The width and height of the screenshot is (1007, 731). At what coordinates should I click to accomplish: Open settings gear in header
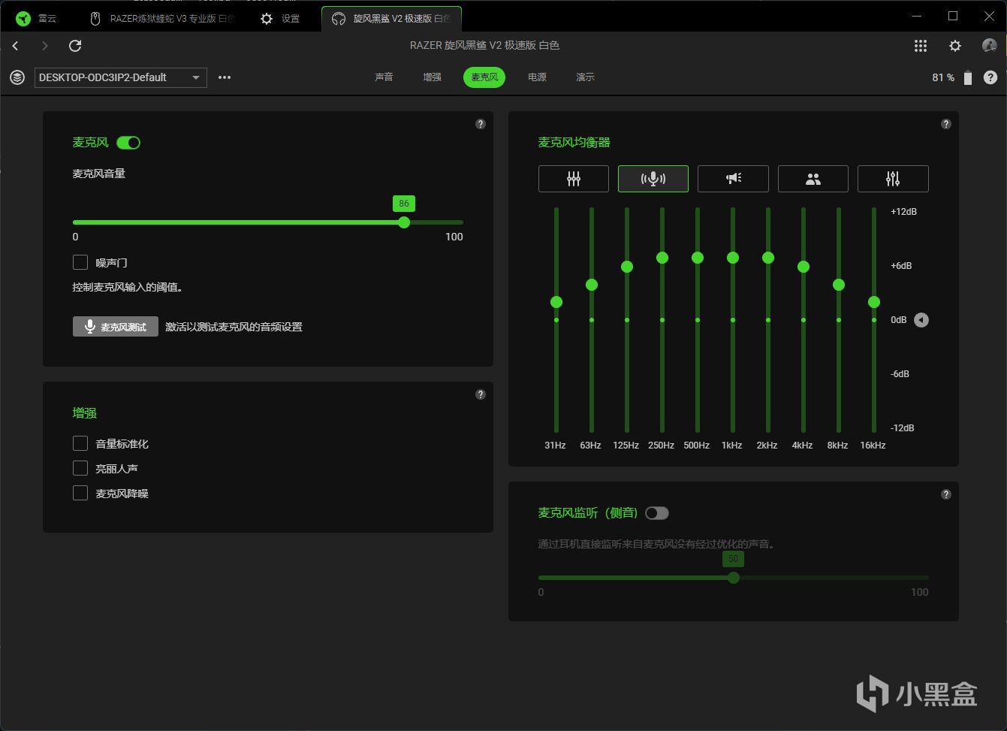point(955,46)
